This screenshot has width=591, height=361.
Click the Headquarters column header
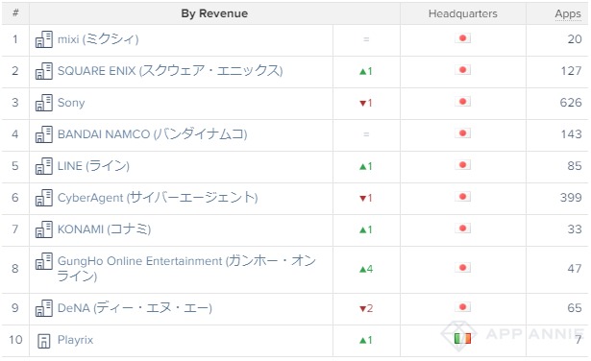pyautogui.click(x=463, y=13)
